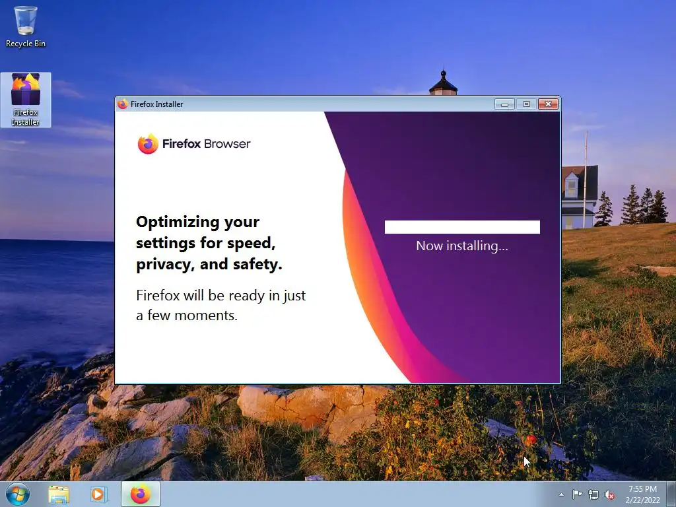
Task: Launch Windows Media Player from the taskbar
Action: (98, 494)
